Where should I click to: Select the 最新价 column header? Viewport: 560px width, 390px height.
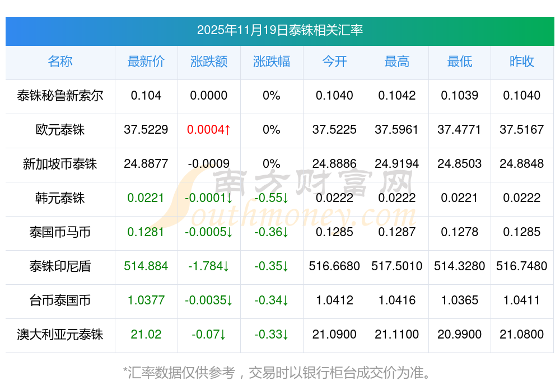pos(146,62)
